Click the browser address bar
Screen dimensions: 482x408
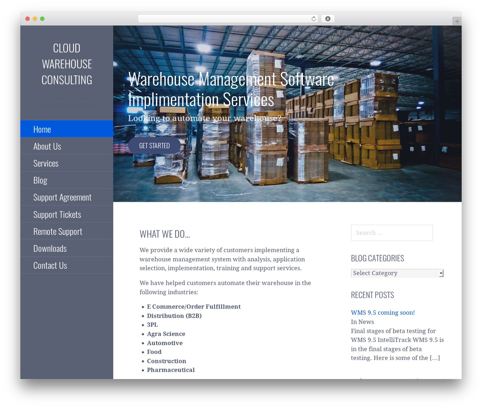(x=228, y=19)
